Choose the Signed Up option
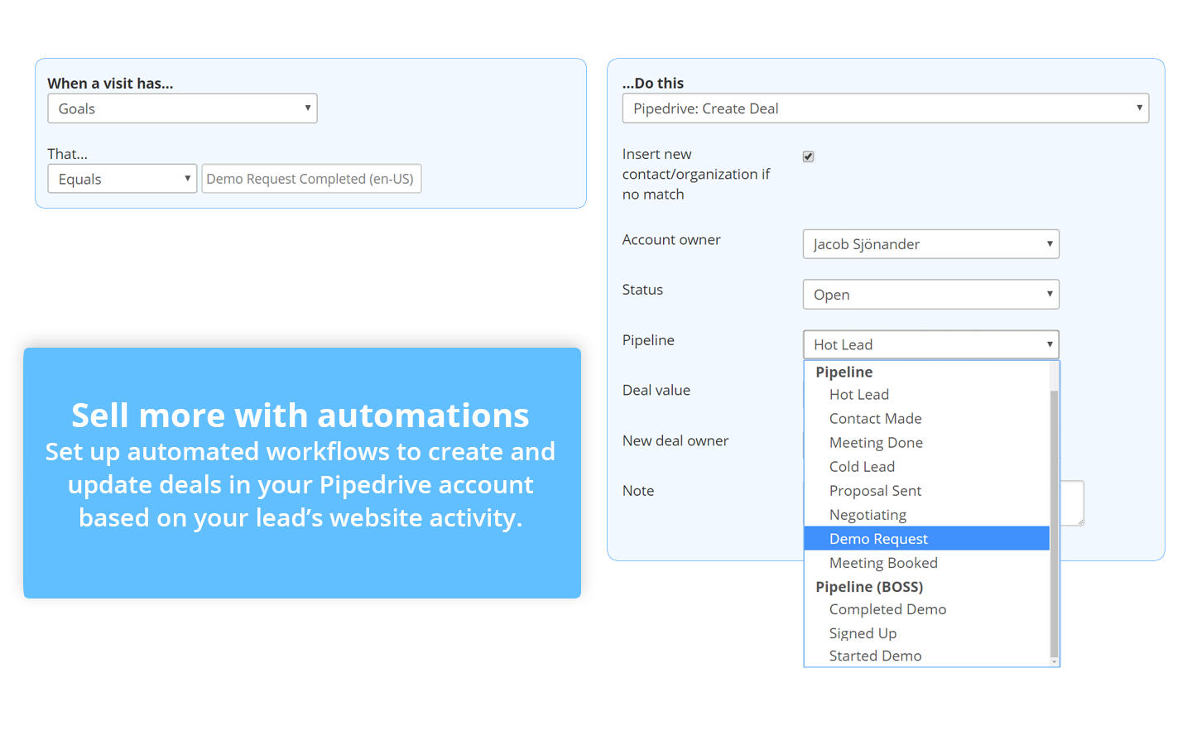 [x=863, y=632]
